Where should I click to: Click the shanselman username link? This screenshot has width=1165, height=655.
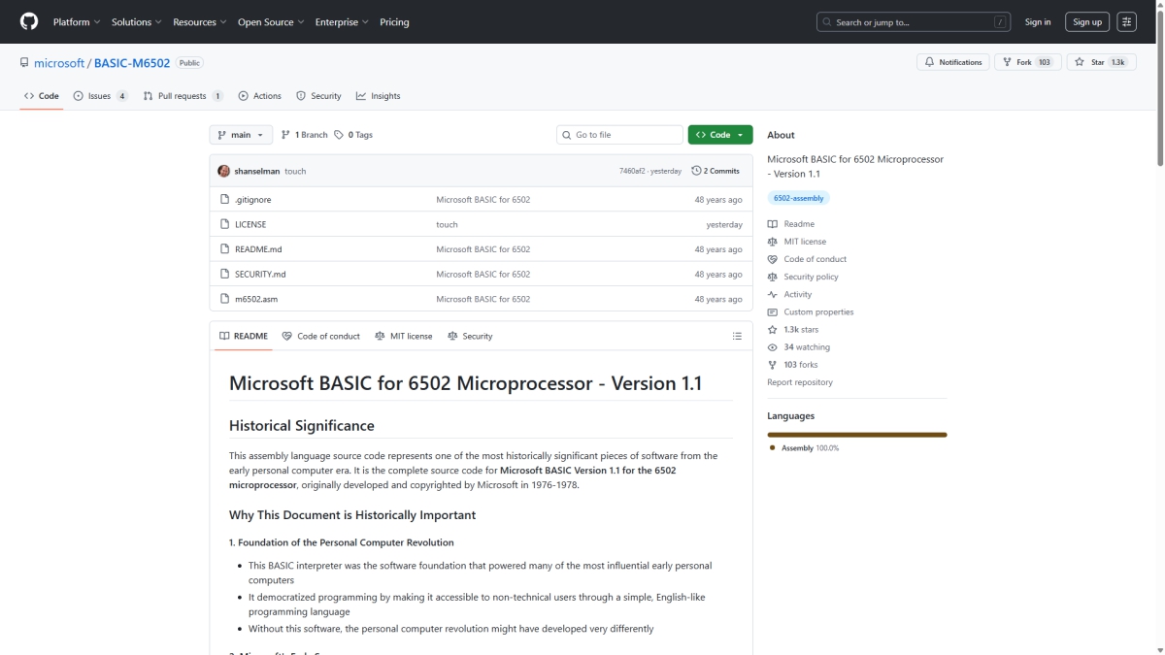tap(257, 171)
